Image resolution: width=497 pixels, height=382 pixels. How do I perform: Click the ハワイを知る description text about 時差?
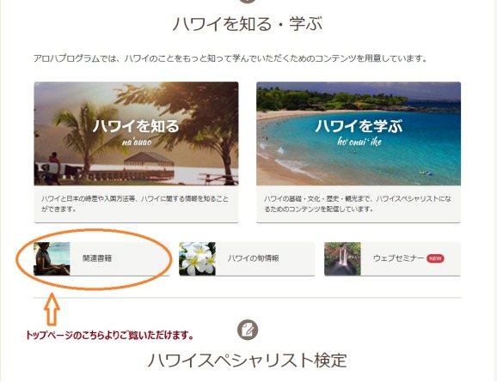135,203
